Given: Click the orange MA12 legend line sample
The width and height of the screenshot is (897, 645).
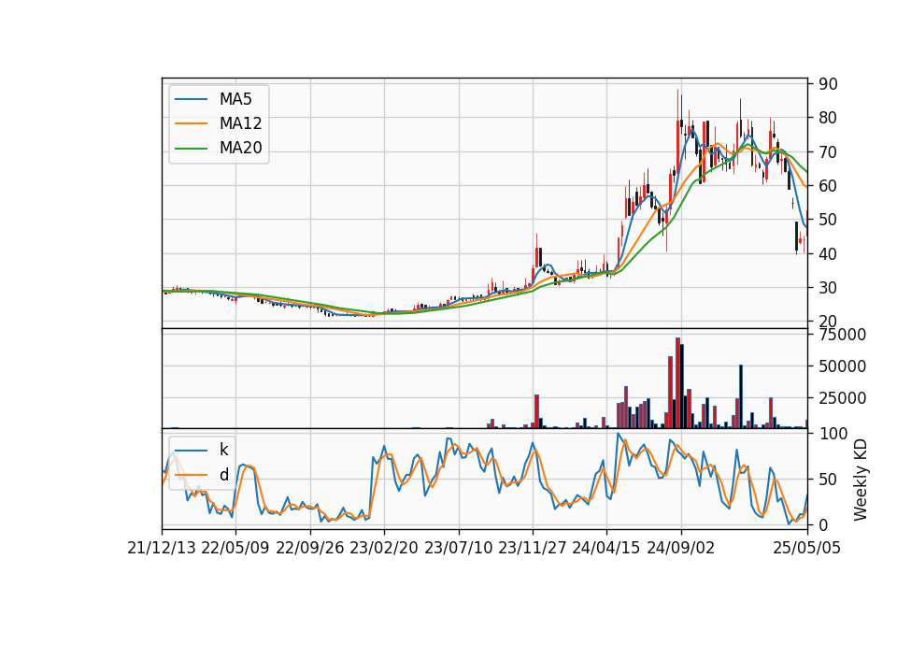Looking at the screenshot, I should click(191, 123).
